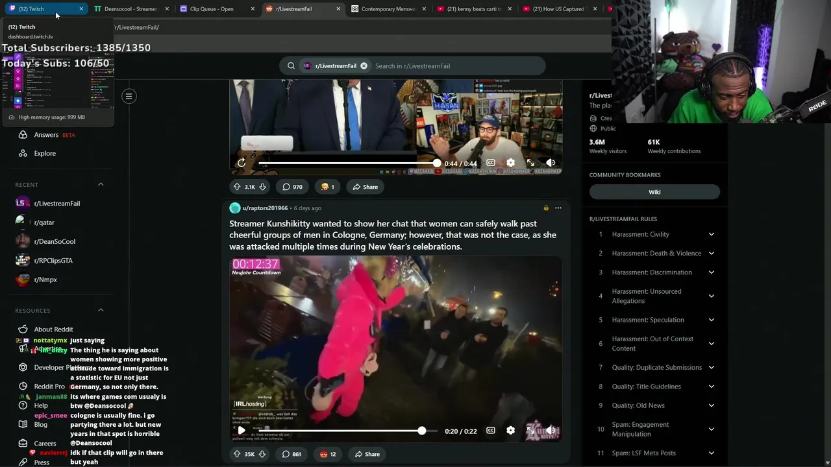Viewport: 831px width, 467px height.
Task: Share the Kunshikitty post
Action: [367, 454]
